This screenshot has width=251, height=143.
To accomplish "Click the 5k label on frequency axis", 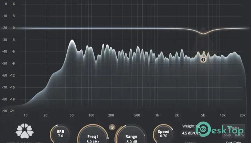I will (x=203, y=115).
